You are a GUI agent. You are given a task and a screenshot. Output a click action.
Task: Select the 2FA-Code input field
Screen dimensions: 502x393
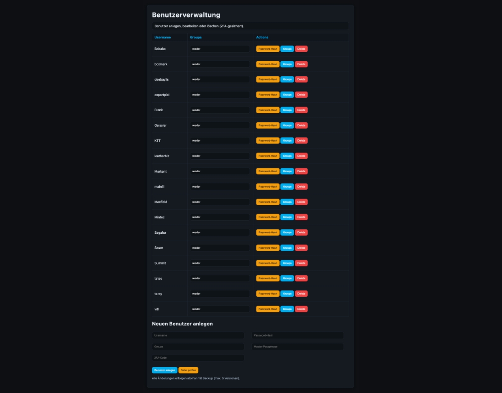click(198, 358)
